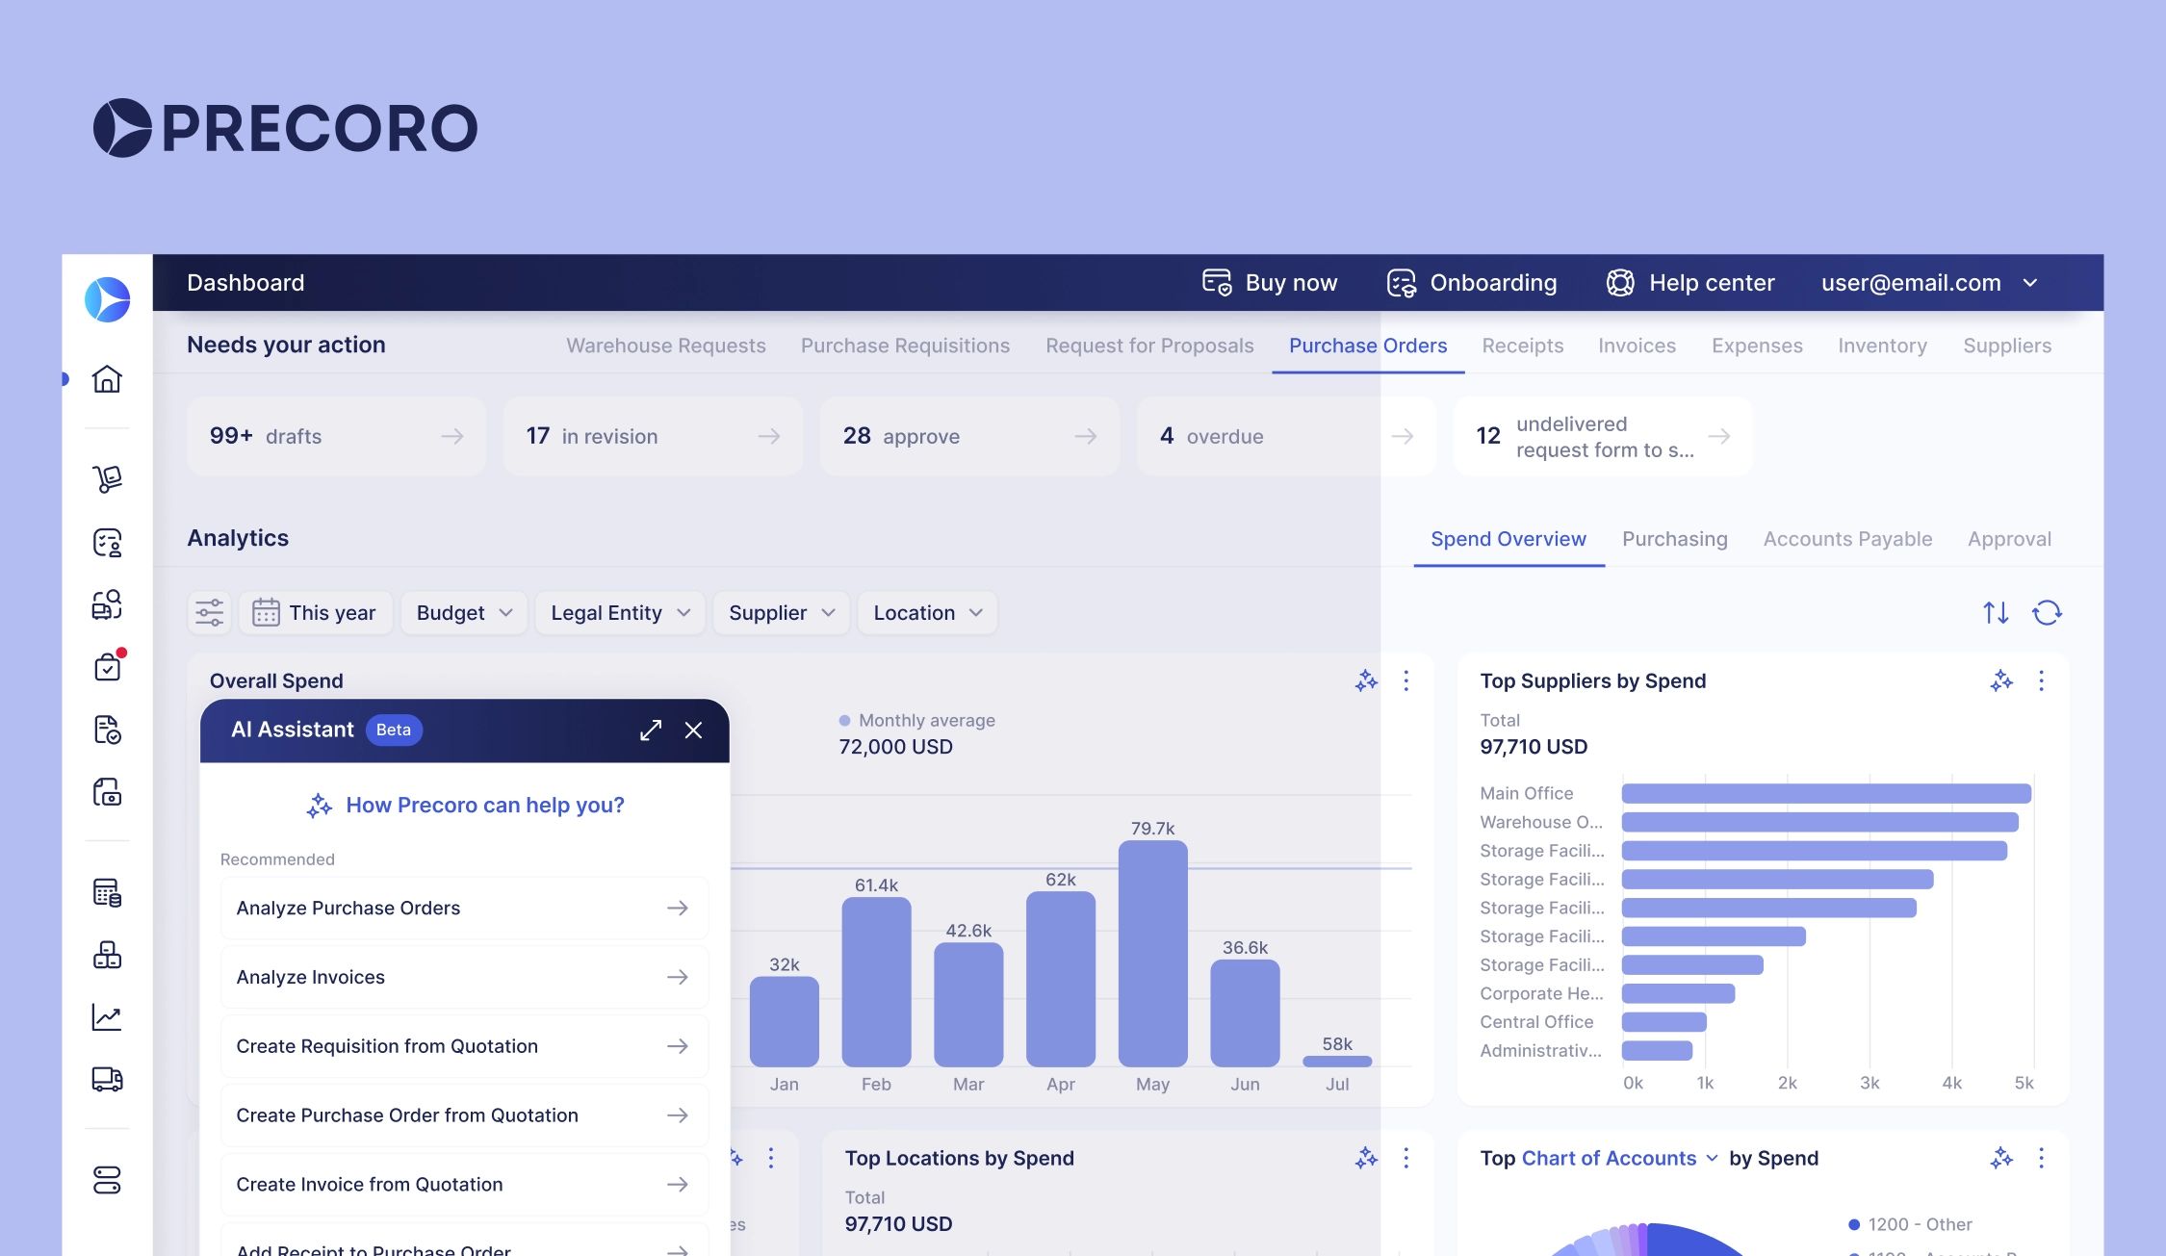
Task: Click the delivery truck sidebar icon
Action: click(107, 1079)
